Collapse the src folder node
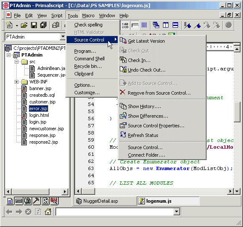The width and height of the screenshot is (243, 227). 16,62
